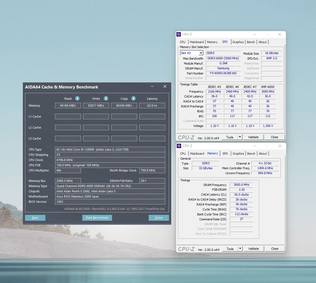The image size is (316, 283).
Task: Click North Bridge Clock value 799.8 MHz
Action: click(x=152, y=170)
